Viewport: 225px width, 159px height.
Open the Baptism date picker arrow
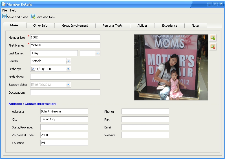coord(69,85)
